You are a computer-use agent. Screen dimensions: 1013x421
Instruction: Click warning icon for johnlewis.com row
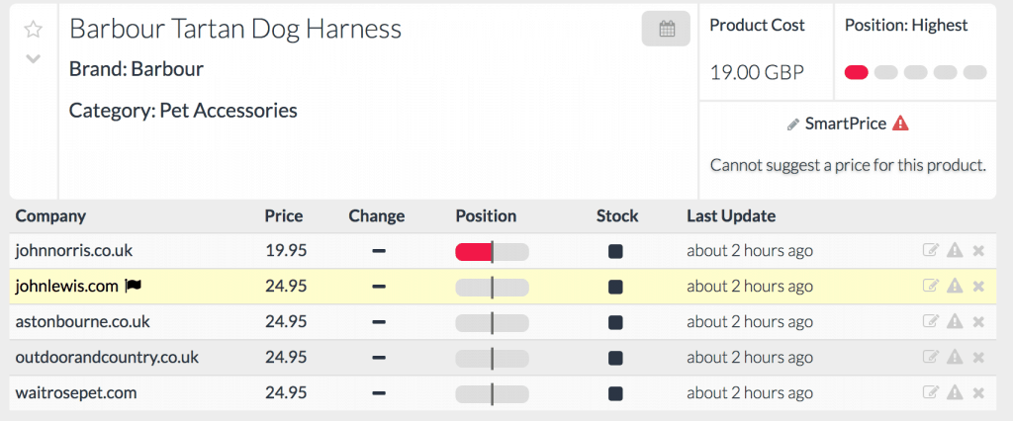[955, 287]
